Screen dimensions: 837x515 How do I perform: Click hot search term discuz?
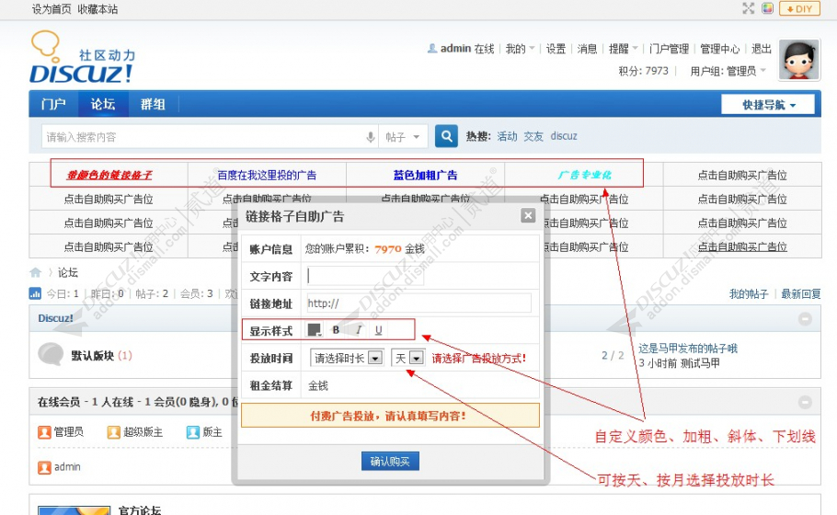(564, 136)
